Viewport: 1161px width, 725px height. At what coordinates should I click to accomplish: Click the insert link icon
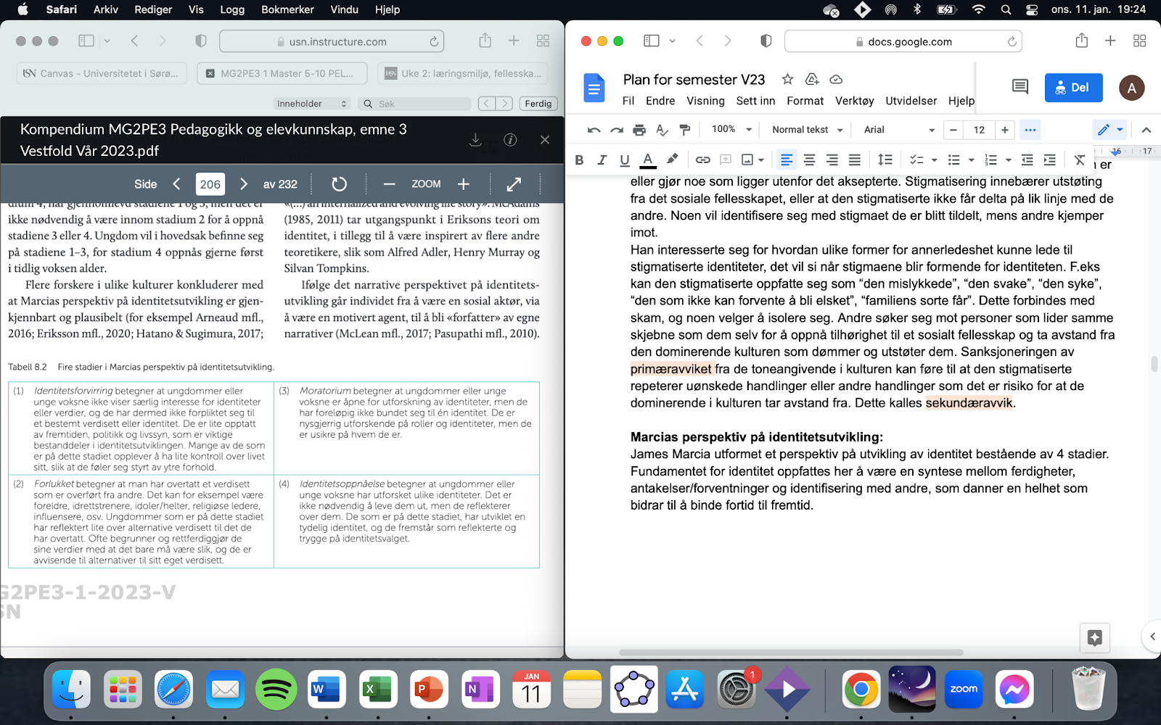pos(702,159)
